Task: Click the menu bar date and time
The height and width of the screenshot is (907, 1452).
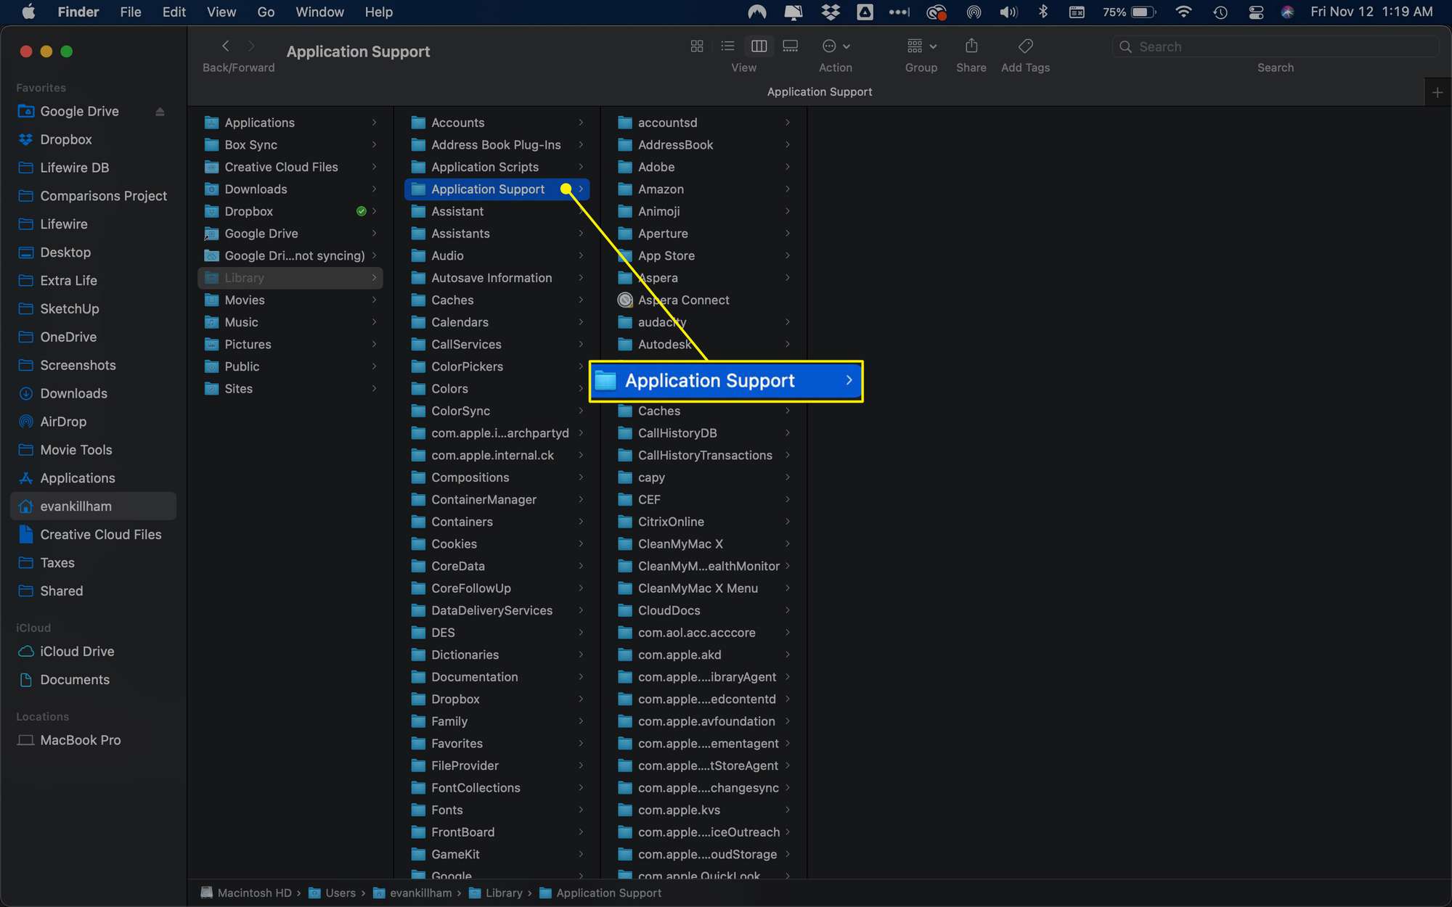Action: (1371, 12)
